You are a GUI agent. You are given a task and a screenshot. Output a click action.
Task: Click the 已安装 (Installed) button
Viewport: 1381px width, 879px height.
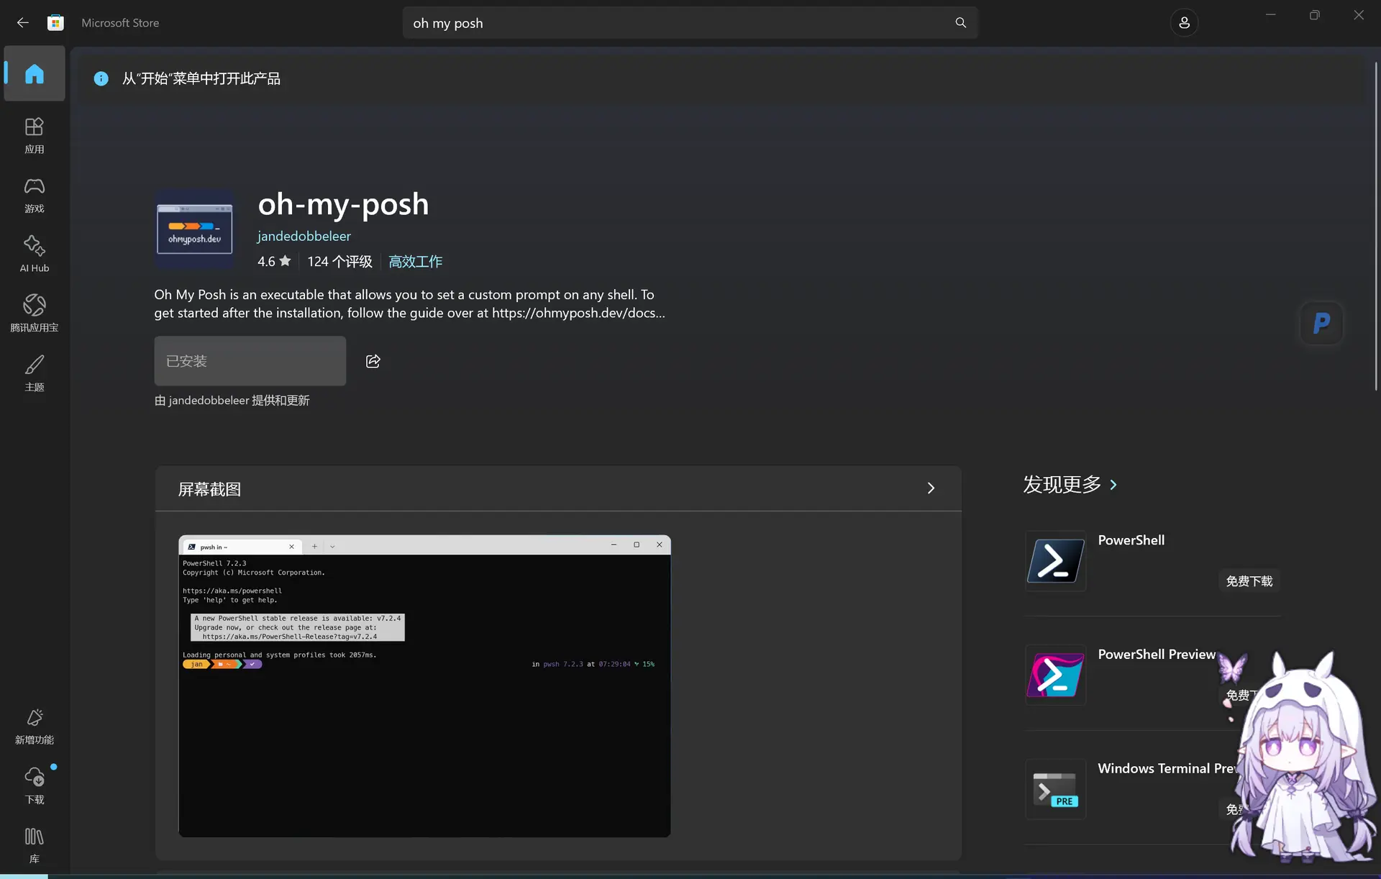point(250,361)
